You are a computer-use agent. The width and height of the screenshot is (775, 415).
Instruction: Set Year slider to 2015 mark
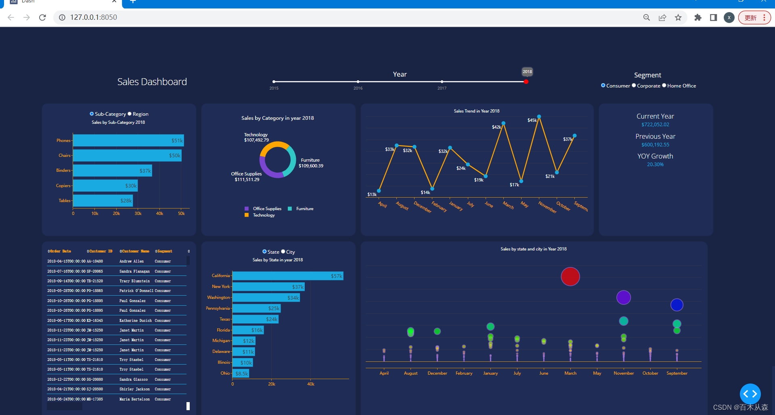click(274, 81)
